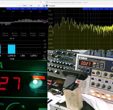
Task: Select the LUFS-I meter label
Action: pyautogui.click(x=34, y=56)
